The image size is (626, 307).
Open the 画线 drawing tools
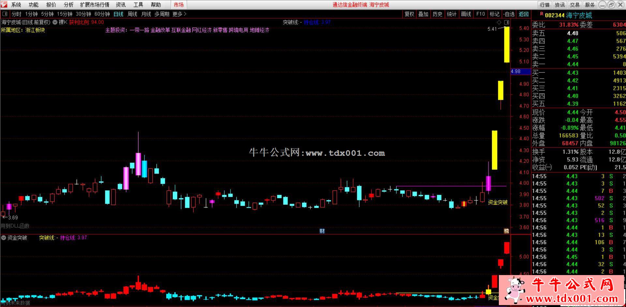466,14
